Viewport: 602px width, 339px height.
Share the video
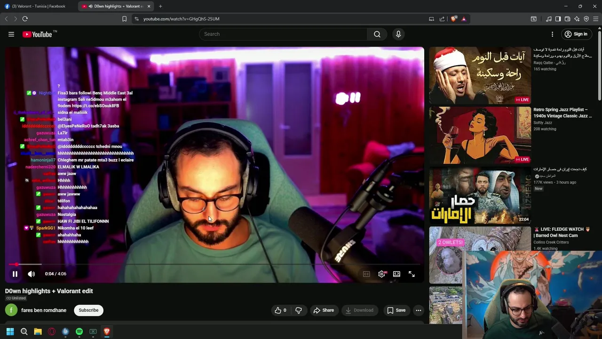[324, 310]
